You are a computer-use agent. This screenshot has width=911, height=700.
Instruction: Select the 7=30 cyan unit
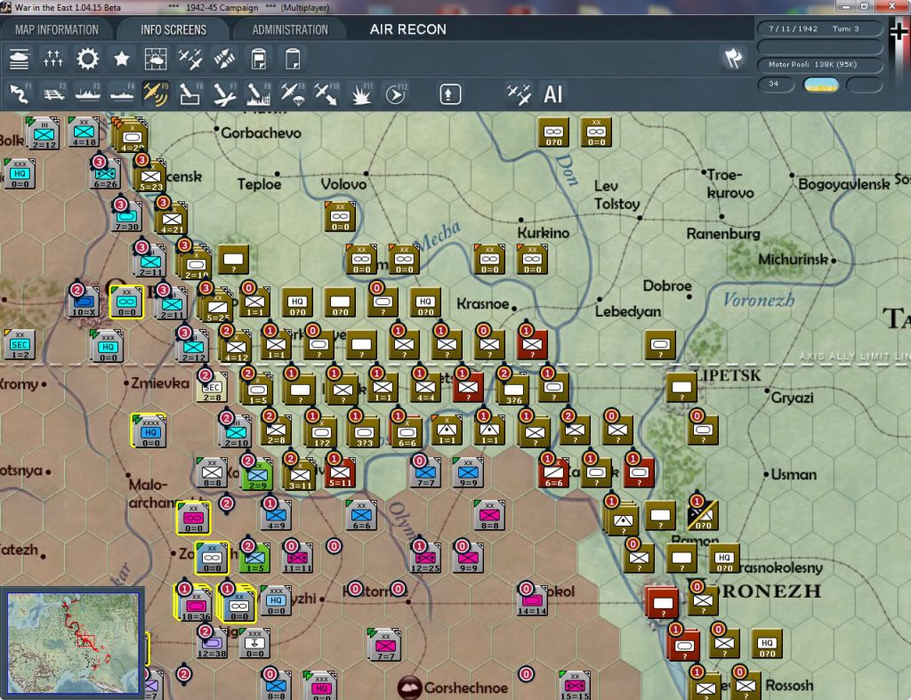[126, 217]
